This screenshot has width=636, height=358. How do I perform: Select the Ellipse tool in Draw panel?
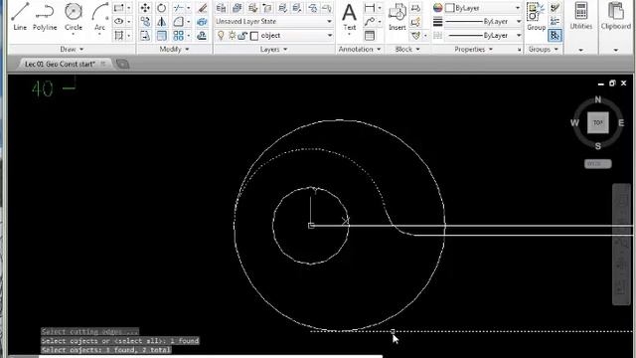119,22
